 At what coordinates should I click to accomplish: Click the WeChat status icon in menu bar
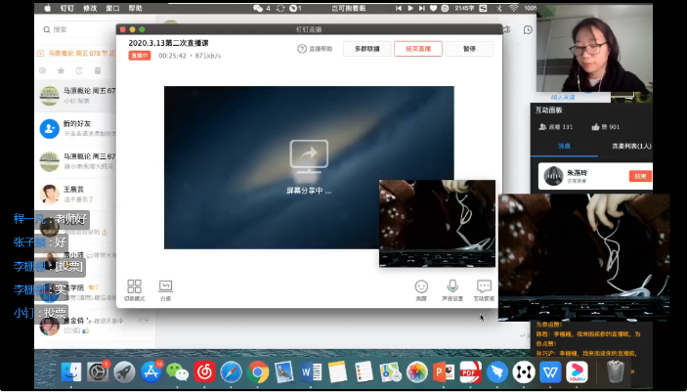[x=258, y=8]
